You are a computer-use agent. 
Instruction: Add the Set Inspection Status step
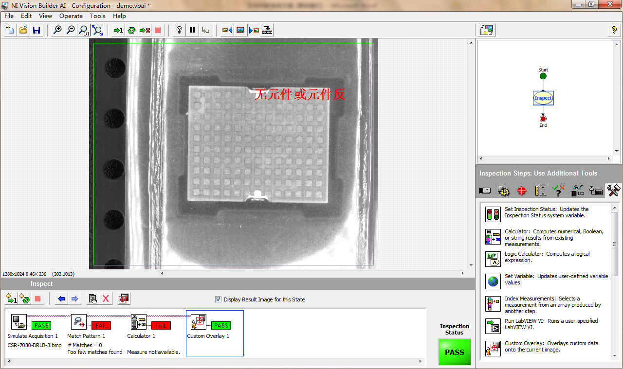[493, 214]
